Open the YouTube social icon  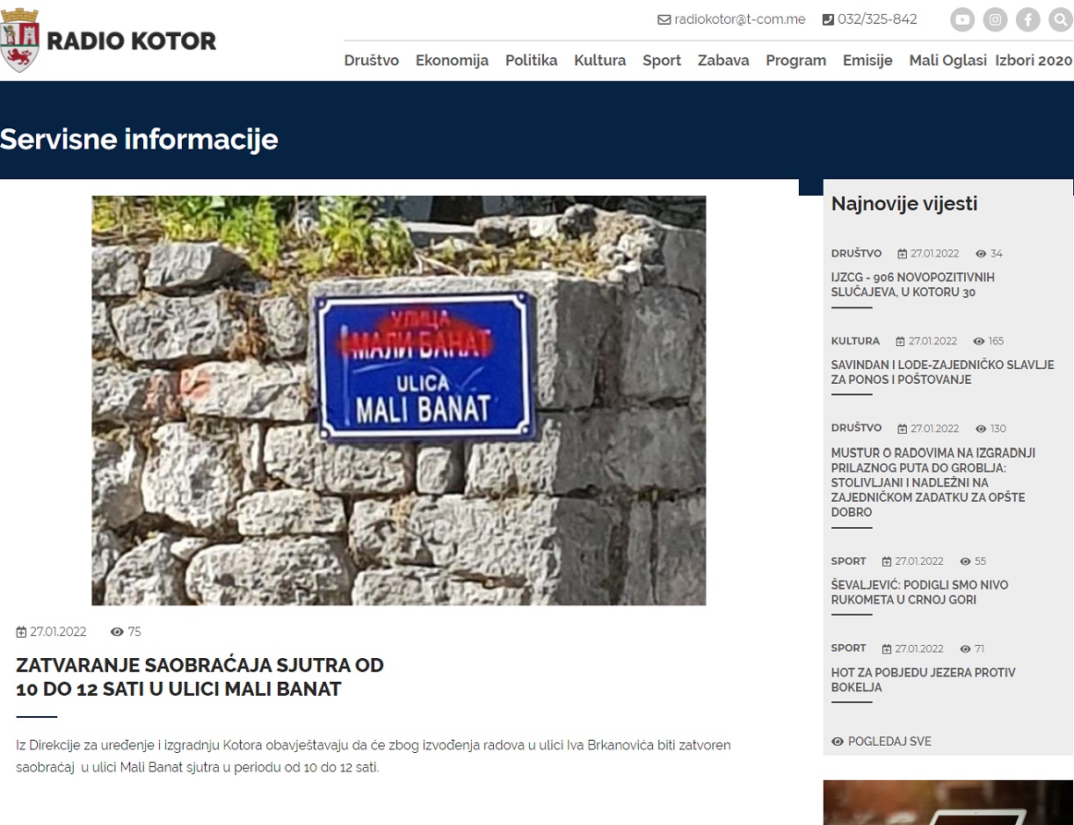click(962, 19)
